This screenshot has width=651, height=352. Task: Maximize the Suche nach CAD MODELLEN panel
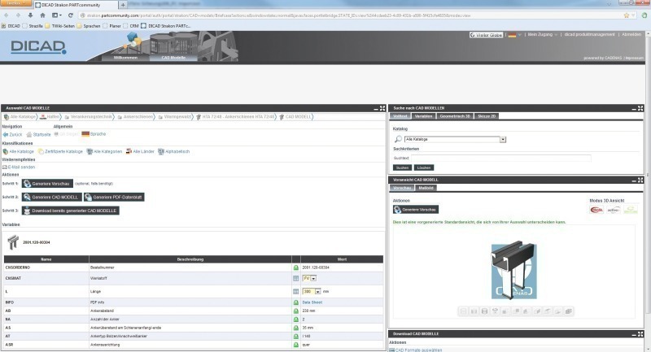click(640, 108)
